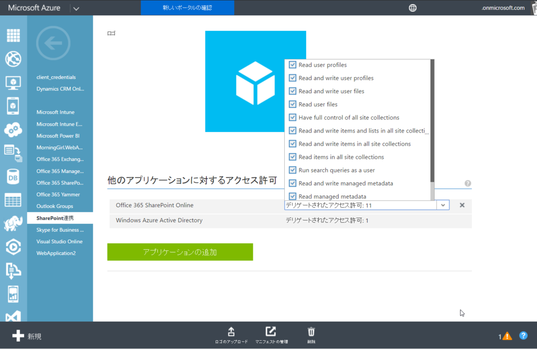Open the All Items grid icon in the sidebar
The height and width of the screenshot is (349, 537).
13,35
